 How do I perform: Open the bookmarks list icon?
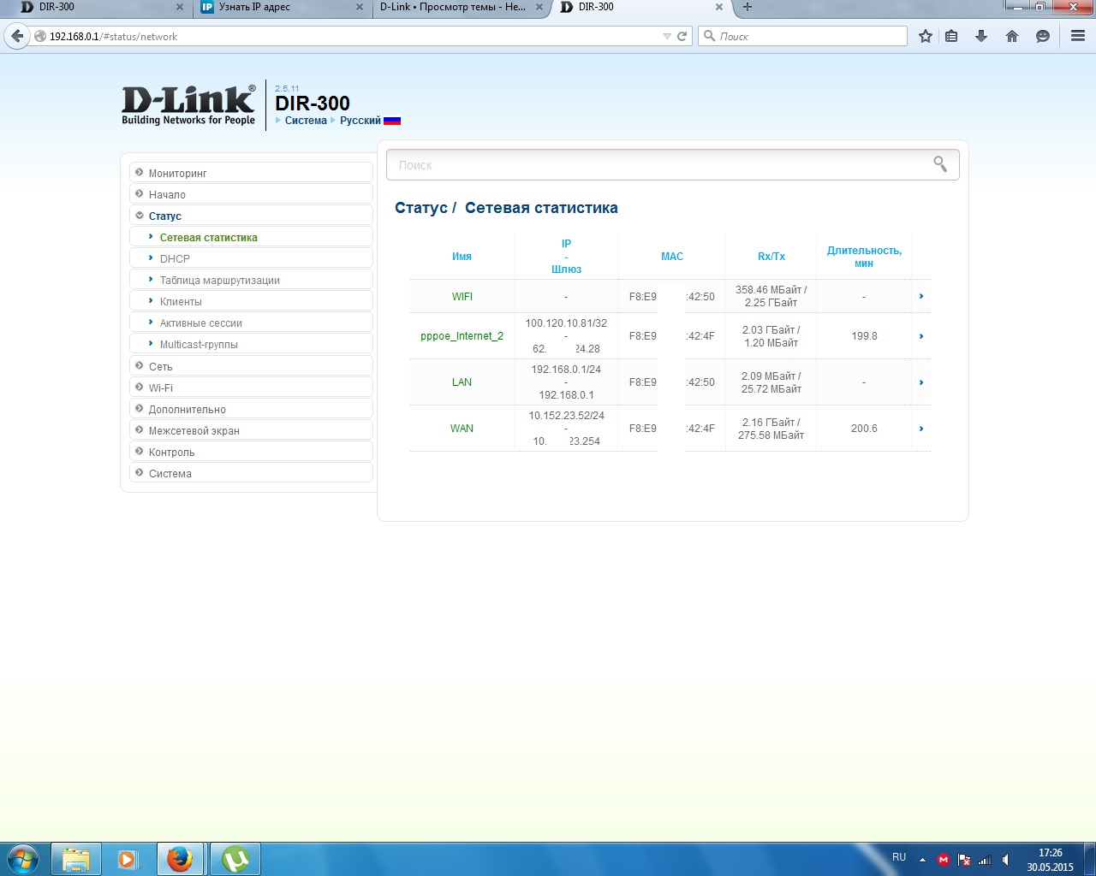[x=951, y=36]
